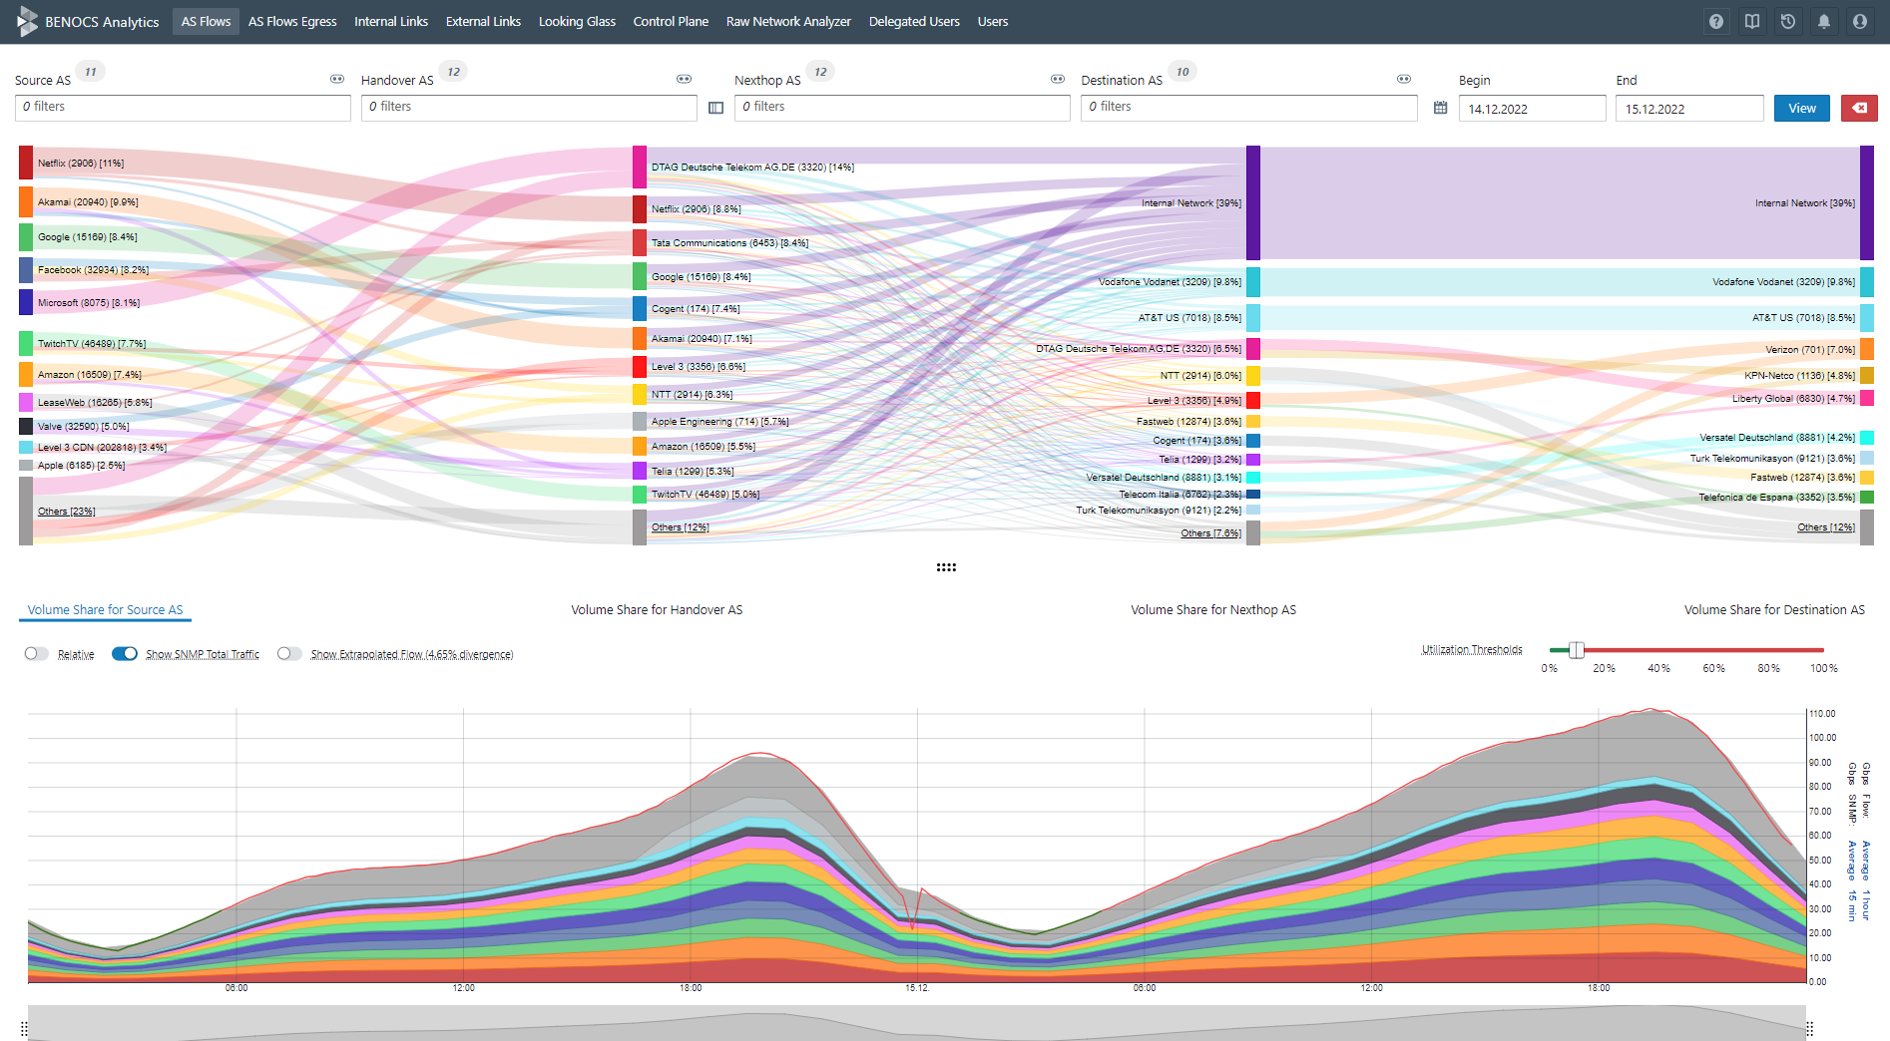This screenshot has width=1890, height=1041.
Task: Open the user account icon
Action: 1859,21
